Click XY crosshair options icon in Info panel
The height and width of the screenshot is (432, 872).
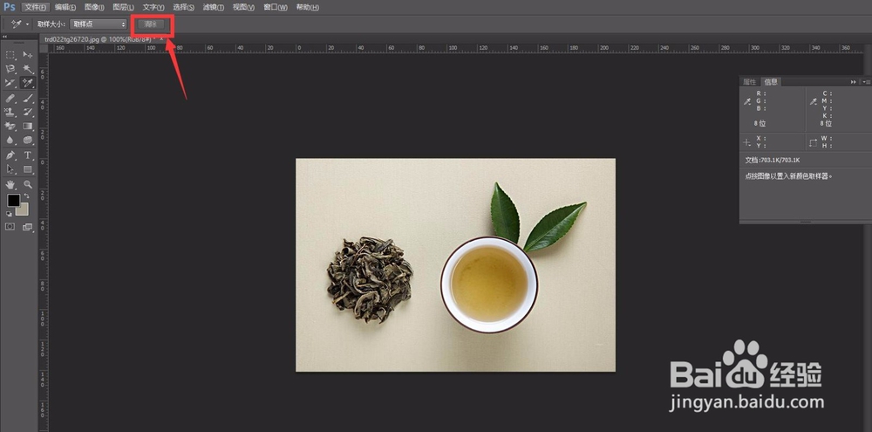[x=747, y=142]
